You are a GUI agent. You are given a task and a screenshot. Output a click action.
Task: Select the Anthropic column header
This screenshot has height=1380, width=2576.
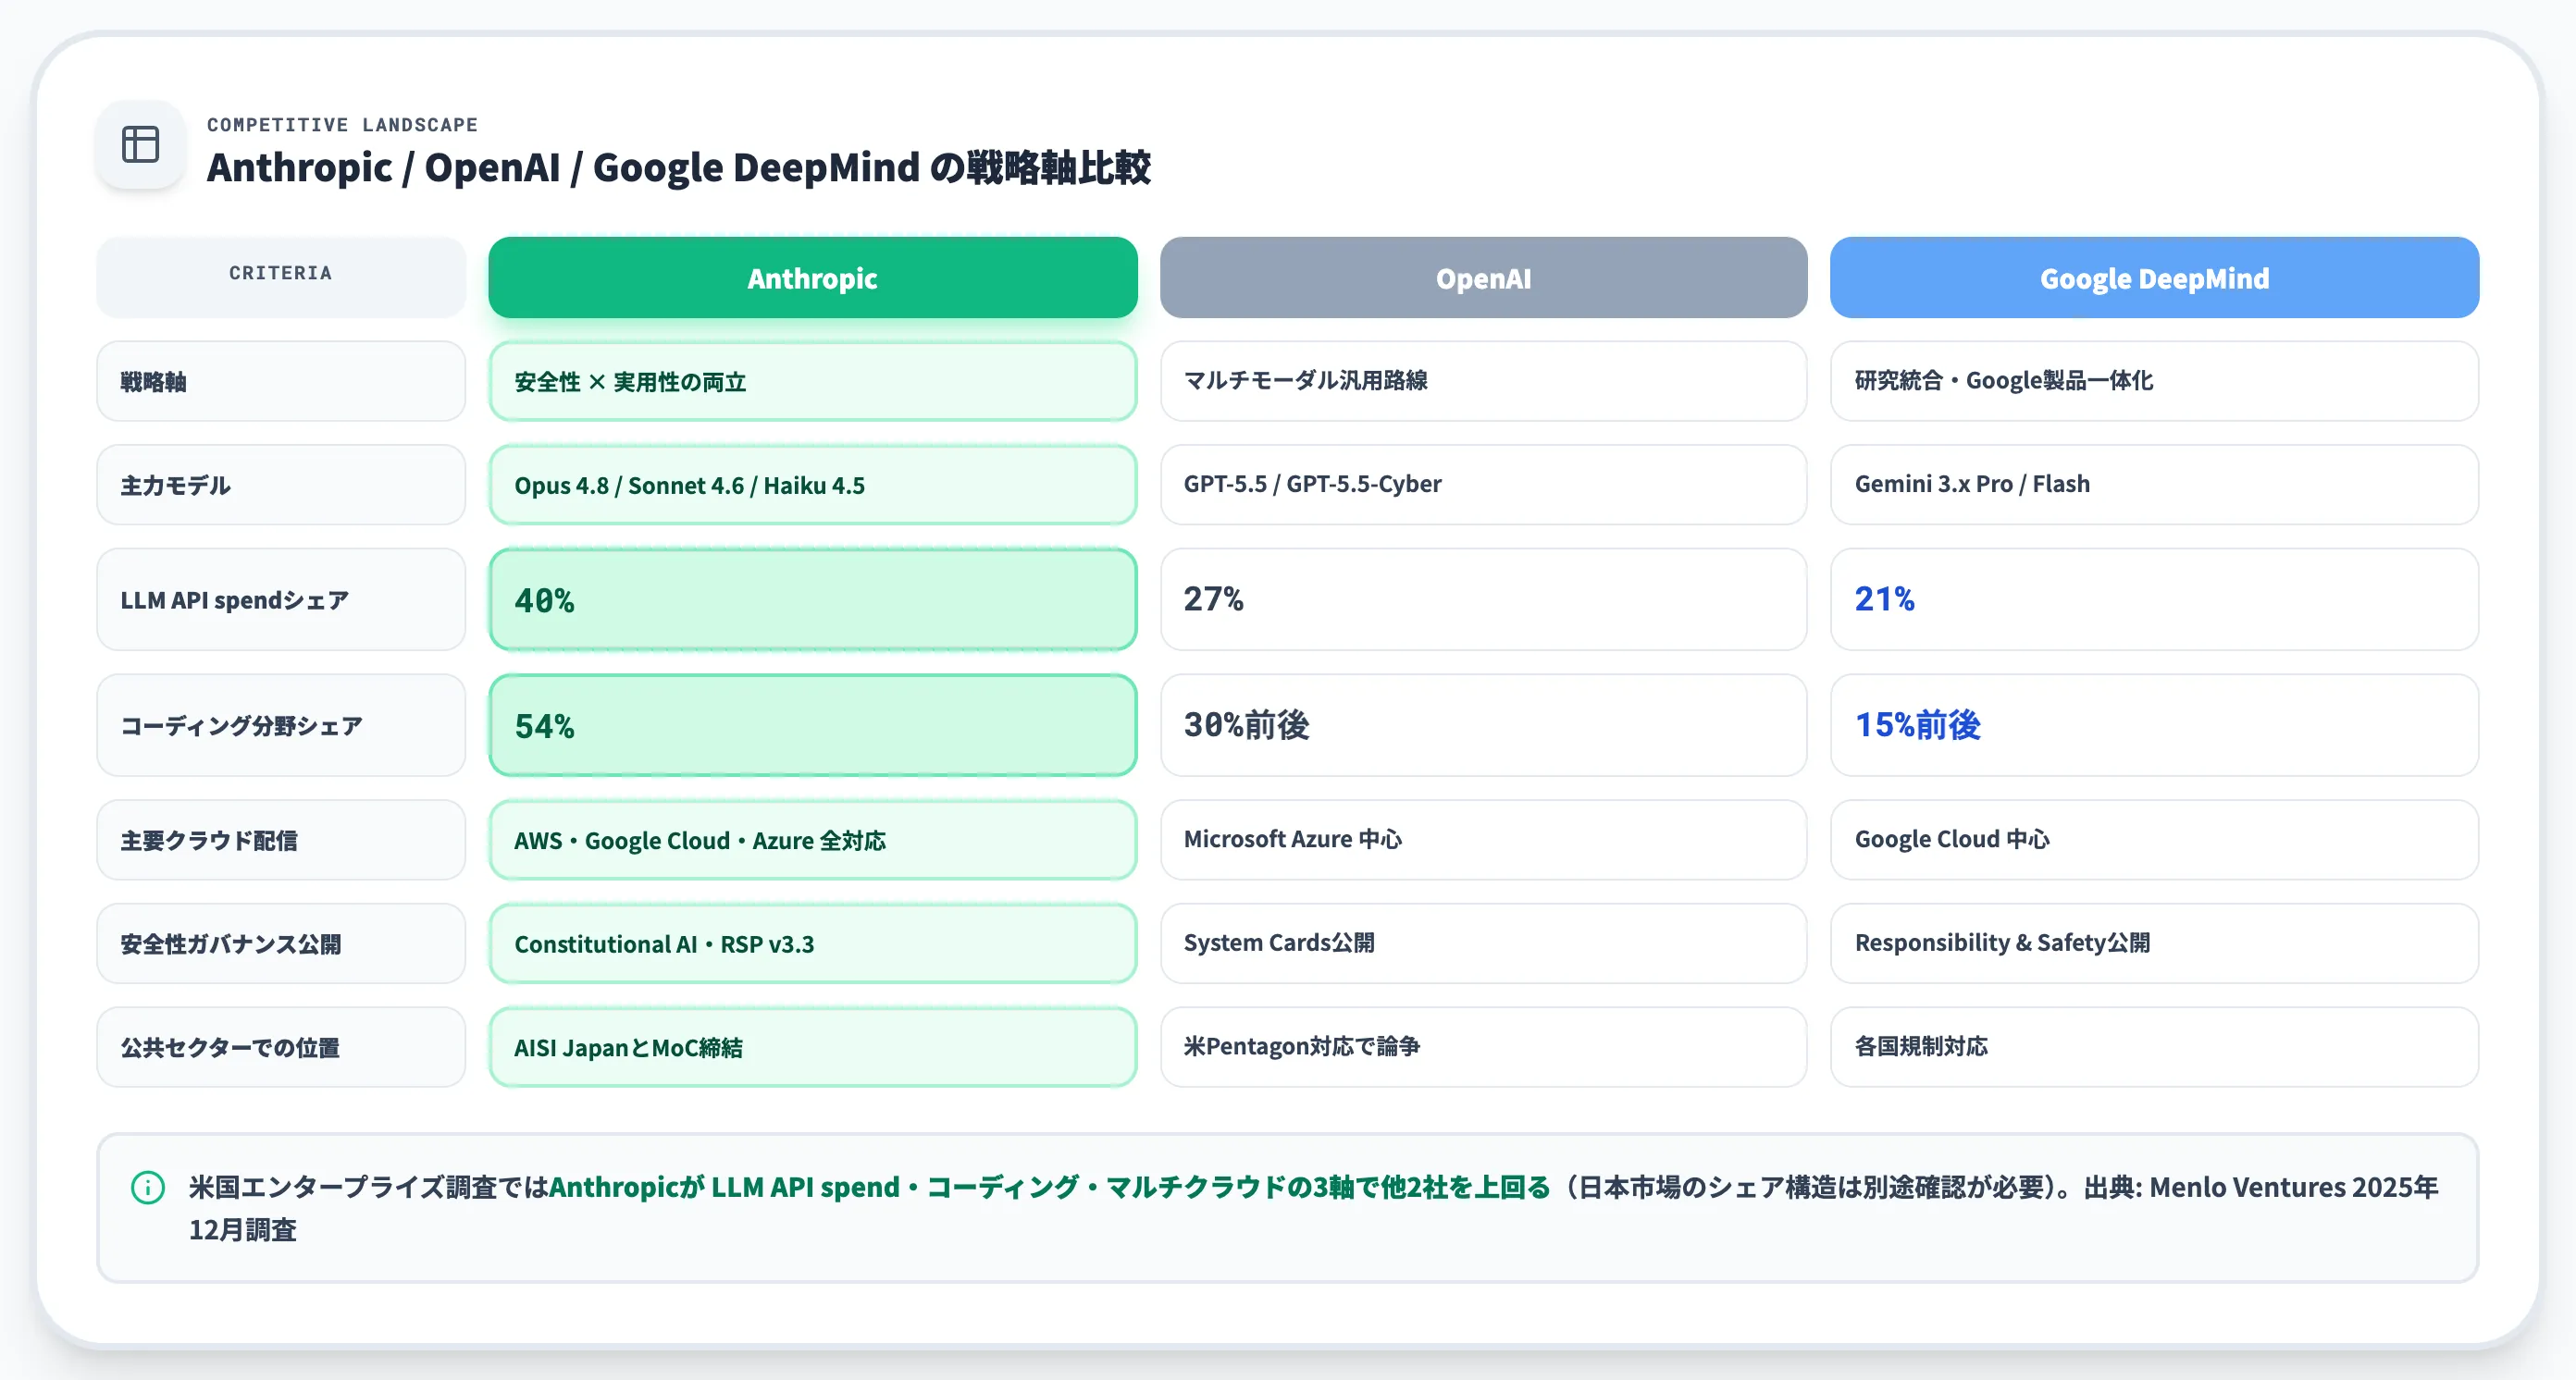pyautogui.click(x=812, y=277)
